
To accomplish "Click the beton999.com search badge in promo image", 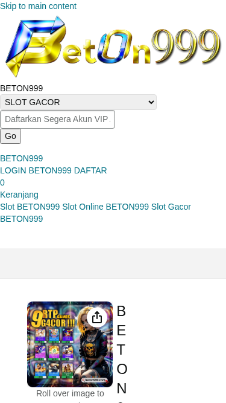I will tap(94, 380).
